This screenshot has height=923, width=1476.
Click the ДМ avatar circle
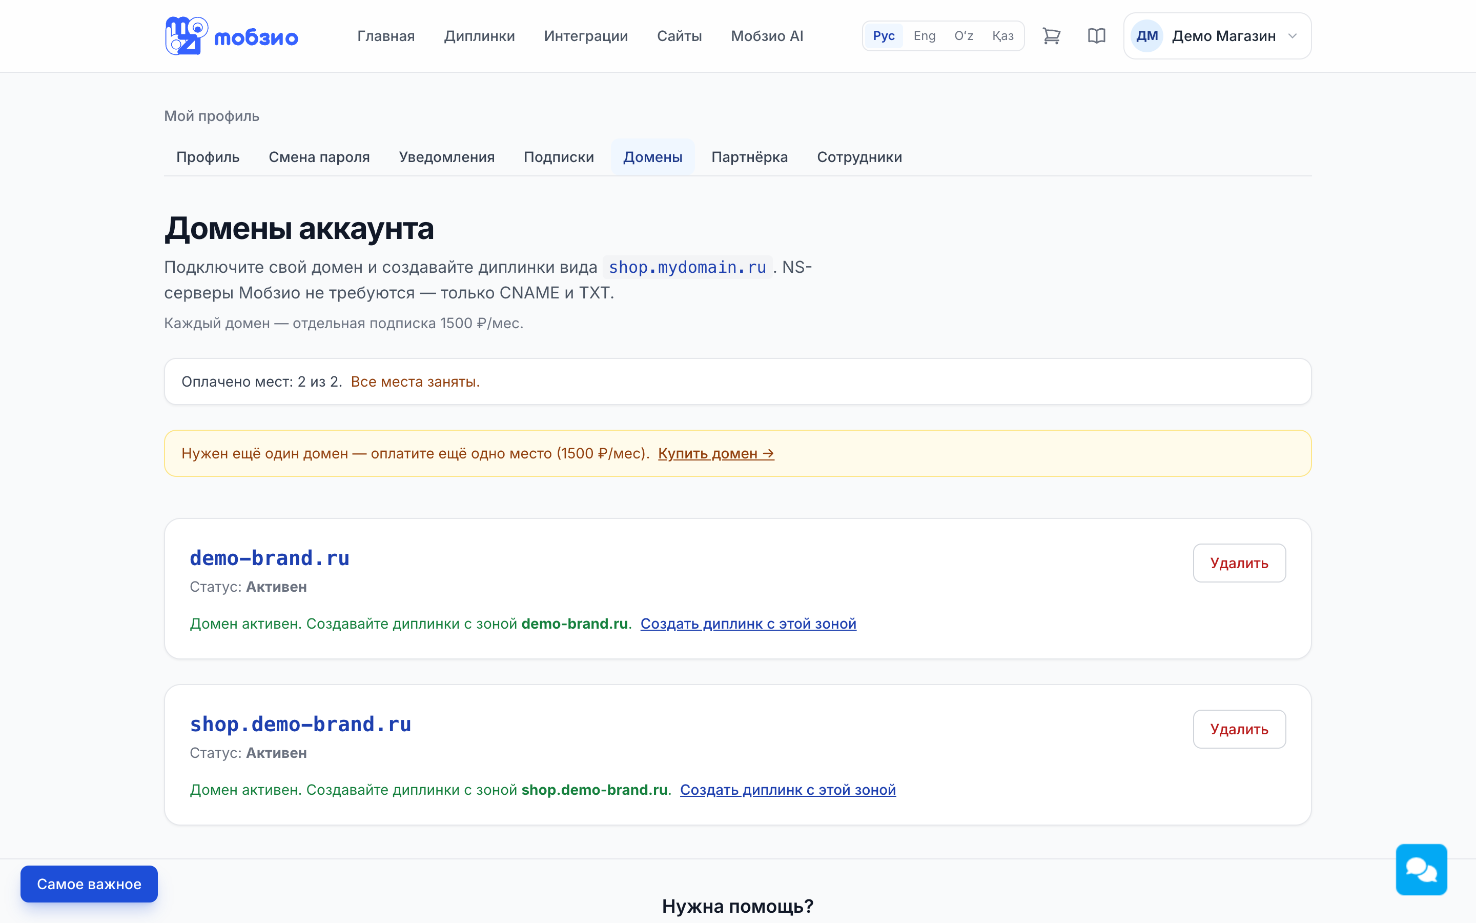(x=1146, y=36)
